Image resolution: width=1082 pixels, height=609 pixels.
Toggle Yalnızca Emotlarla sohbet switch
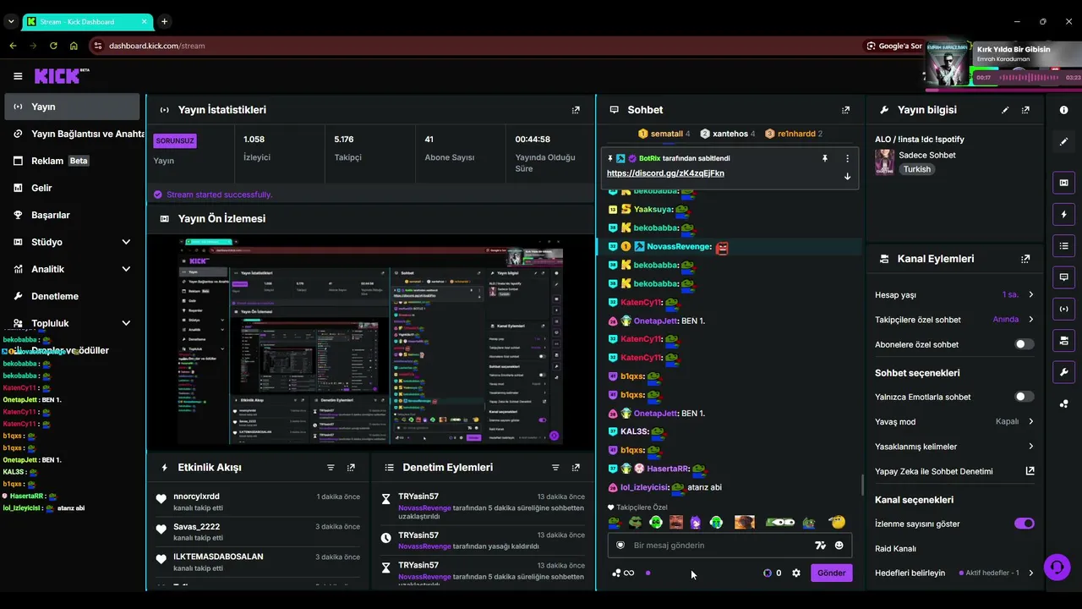[x=1024, y=397]
